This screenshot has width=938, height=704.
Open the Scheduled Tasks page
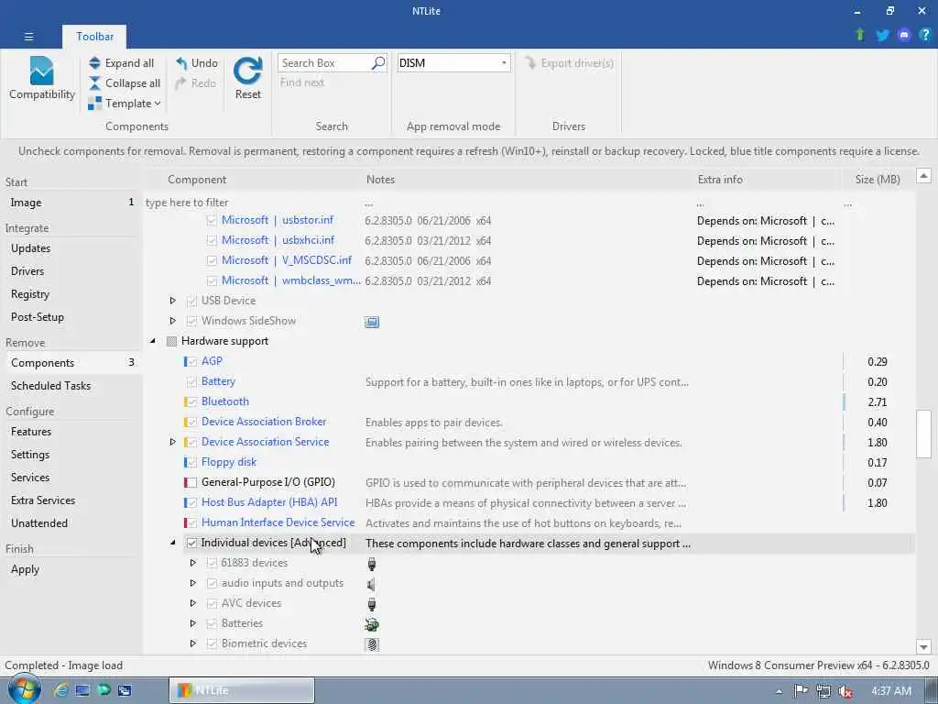(x=71, y=386)
